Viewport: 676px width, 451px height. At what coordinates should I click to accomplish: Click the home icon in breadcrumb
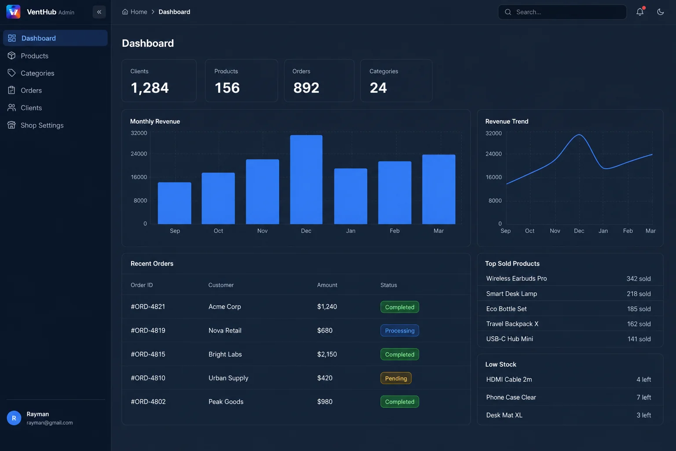point(125,12)
